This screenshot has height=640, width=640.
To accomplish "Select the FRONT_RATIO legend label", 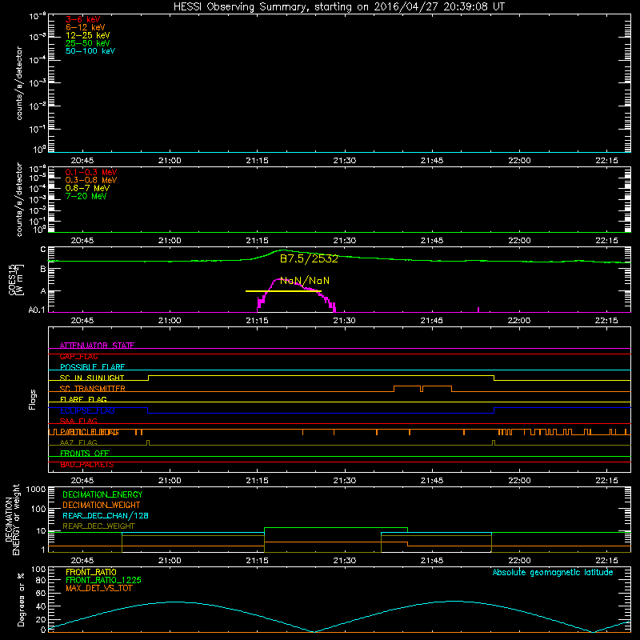I will (x=91, y=572).
